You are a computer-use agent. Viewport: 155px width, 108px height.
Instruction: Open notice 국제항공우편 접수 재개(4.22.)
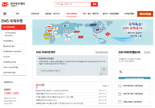46,100
